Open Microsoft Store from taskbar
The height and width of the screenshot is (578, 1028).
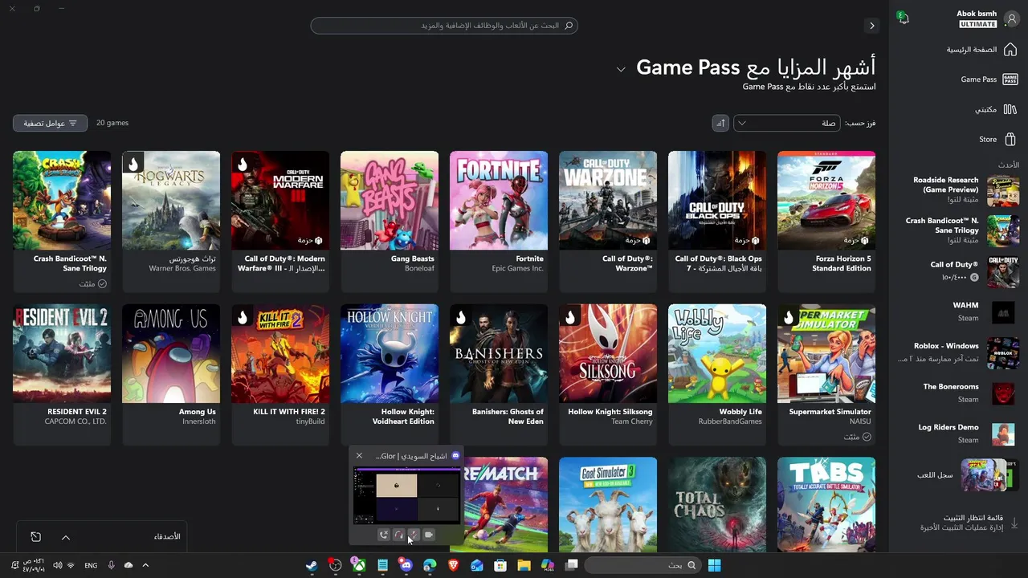click(x=500, y=565)
